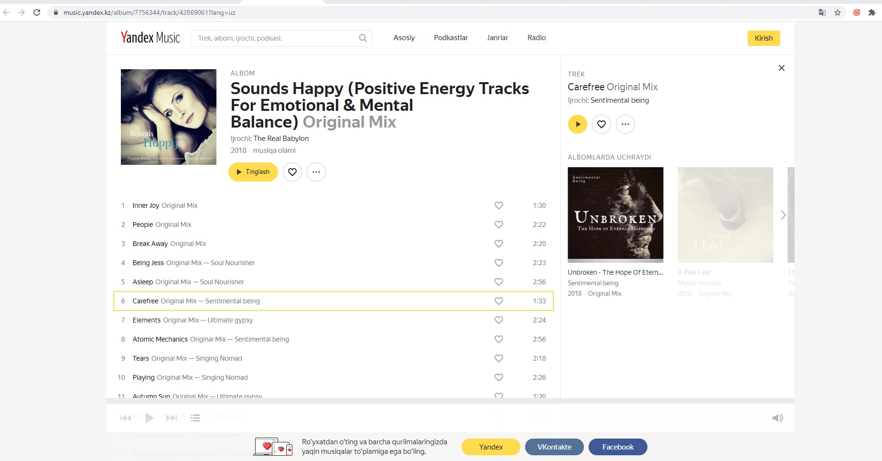Go to the Janrlar section
This screenshot has height=461, width=882.
(x=497, y=38)
